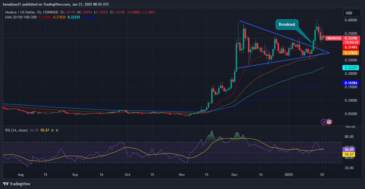Image resolution: width=365 pixels, height=189 pixels.
Task: Click the US flag economic event icon
Action: (x=329, y=122)
